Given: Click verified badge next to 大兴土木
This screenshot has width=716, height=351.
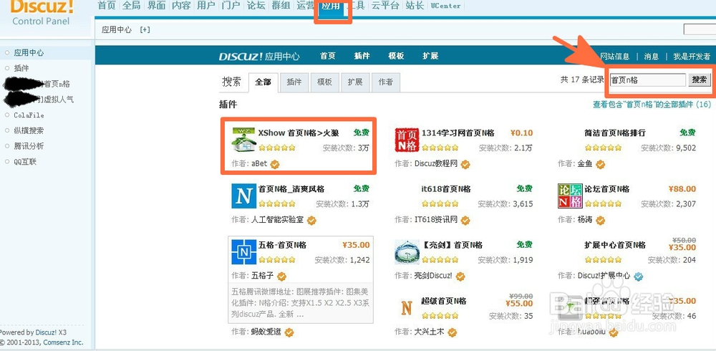Looking at the screenshot, I should (452, 332).
